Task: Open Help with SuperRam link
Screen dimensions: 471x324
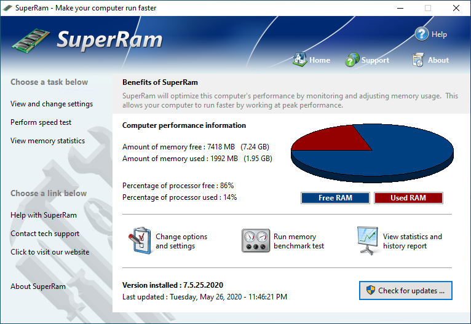Action: pyautogui.click(x=44, y=215)
